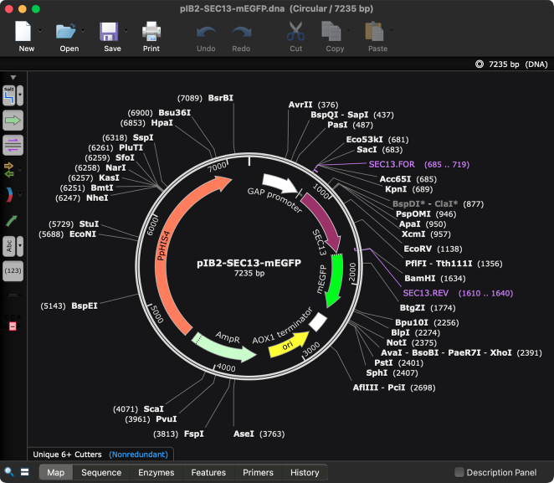554x483 pixels.
Task: Click the magnifier search icon at bottom left
Action: (8, 473)
